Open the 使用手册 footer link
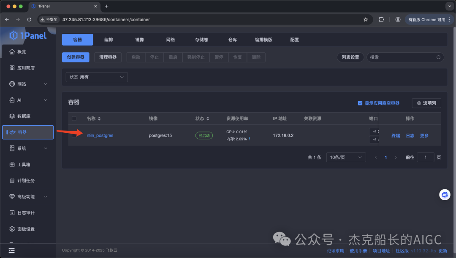Screen dimensions: 456x258 click(x=358, y=251)
